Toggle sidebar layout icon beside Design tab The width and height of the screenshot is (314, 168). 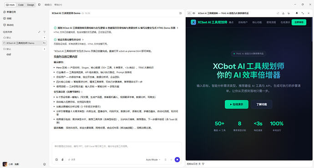[39, 5]
